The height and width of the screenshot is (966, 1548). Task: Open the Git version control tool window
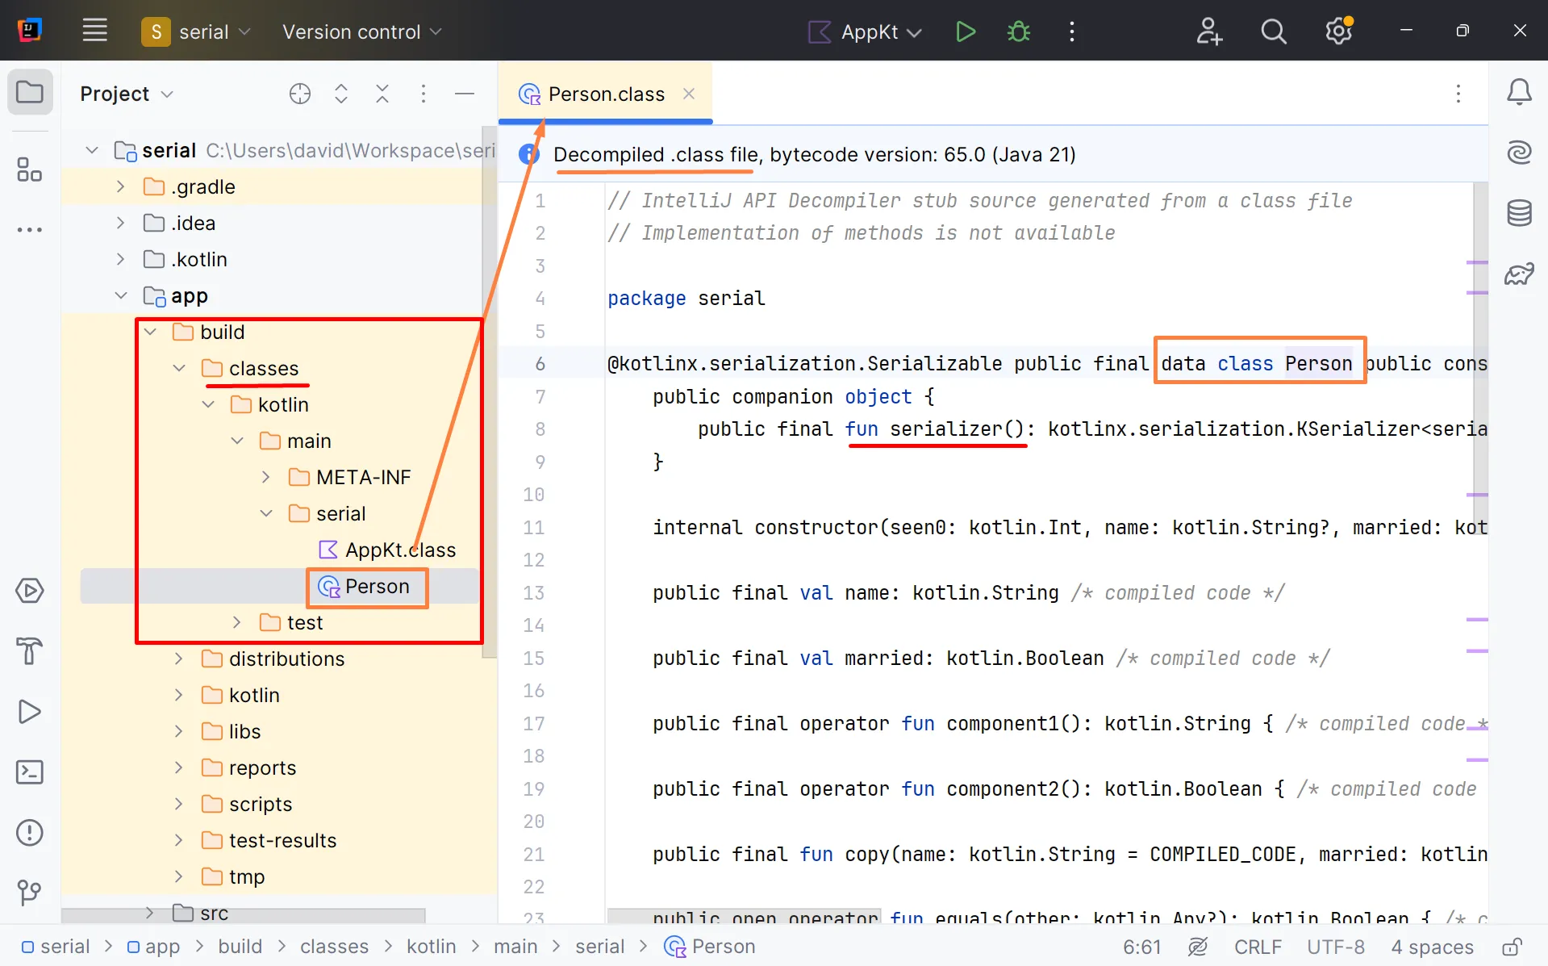pos(30,892)
